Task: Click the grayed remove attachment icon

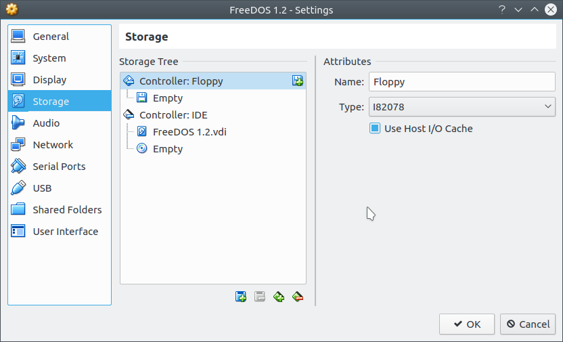Action: (260, 297)
